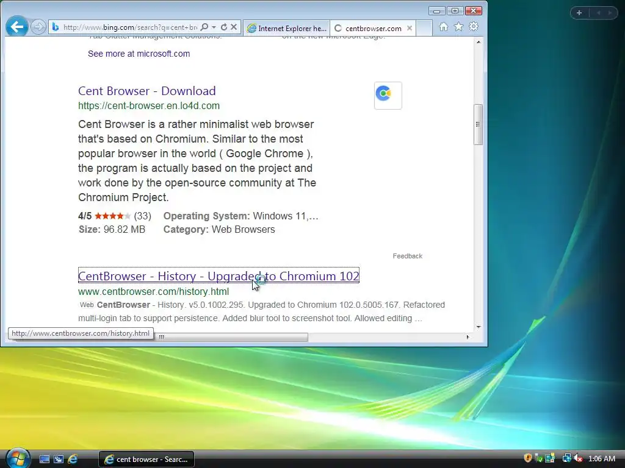Click the Windows Security shield tray icon
This screenshot has width=625, height=468.
pyautogui.click(x=528, y=458)
